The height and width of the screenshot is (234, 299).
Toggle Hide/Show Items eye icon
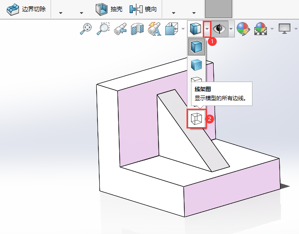point(220,29)
